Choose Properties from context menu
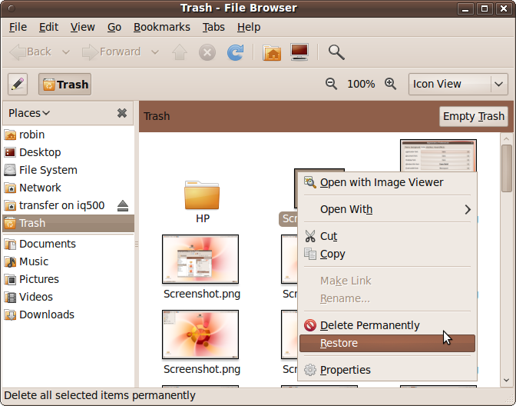516x406 pixels. coord(387,370)
